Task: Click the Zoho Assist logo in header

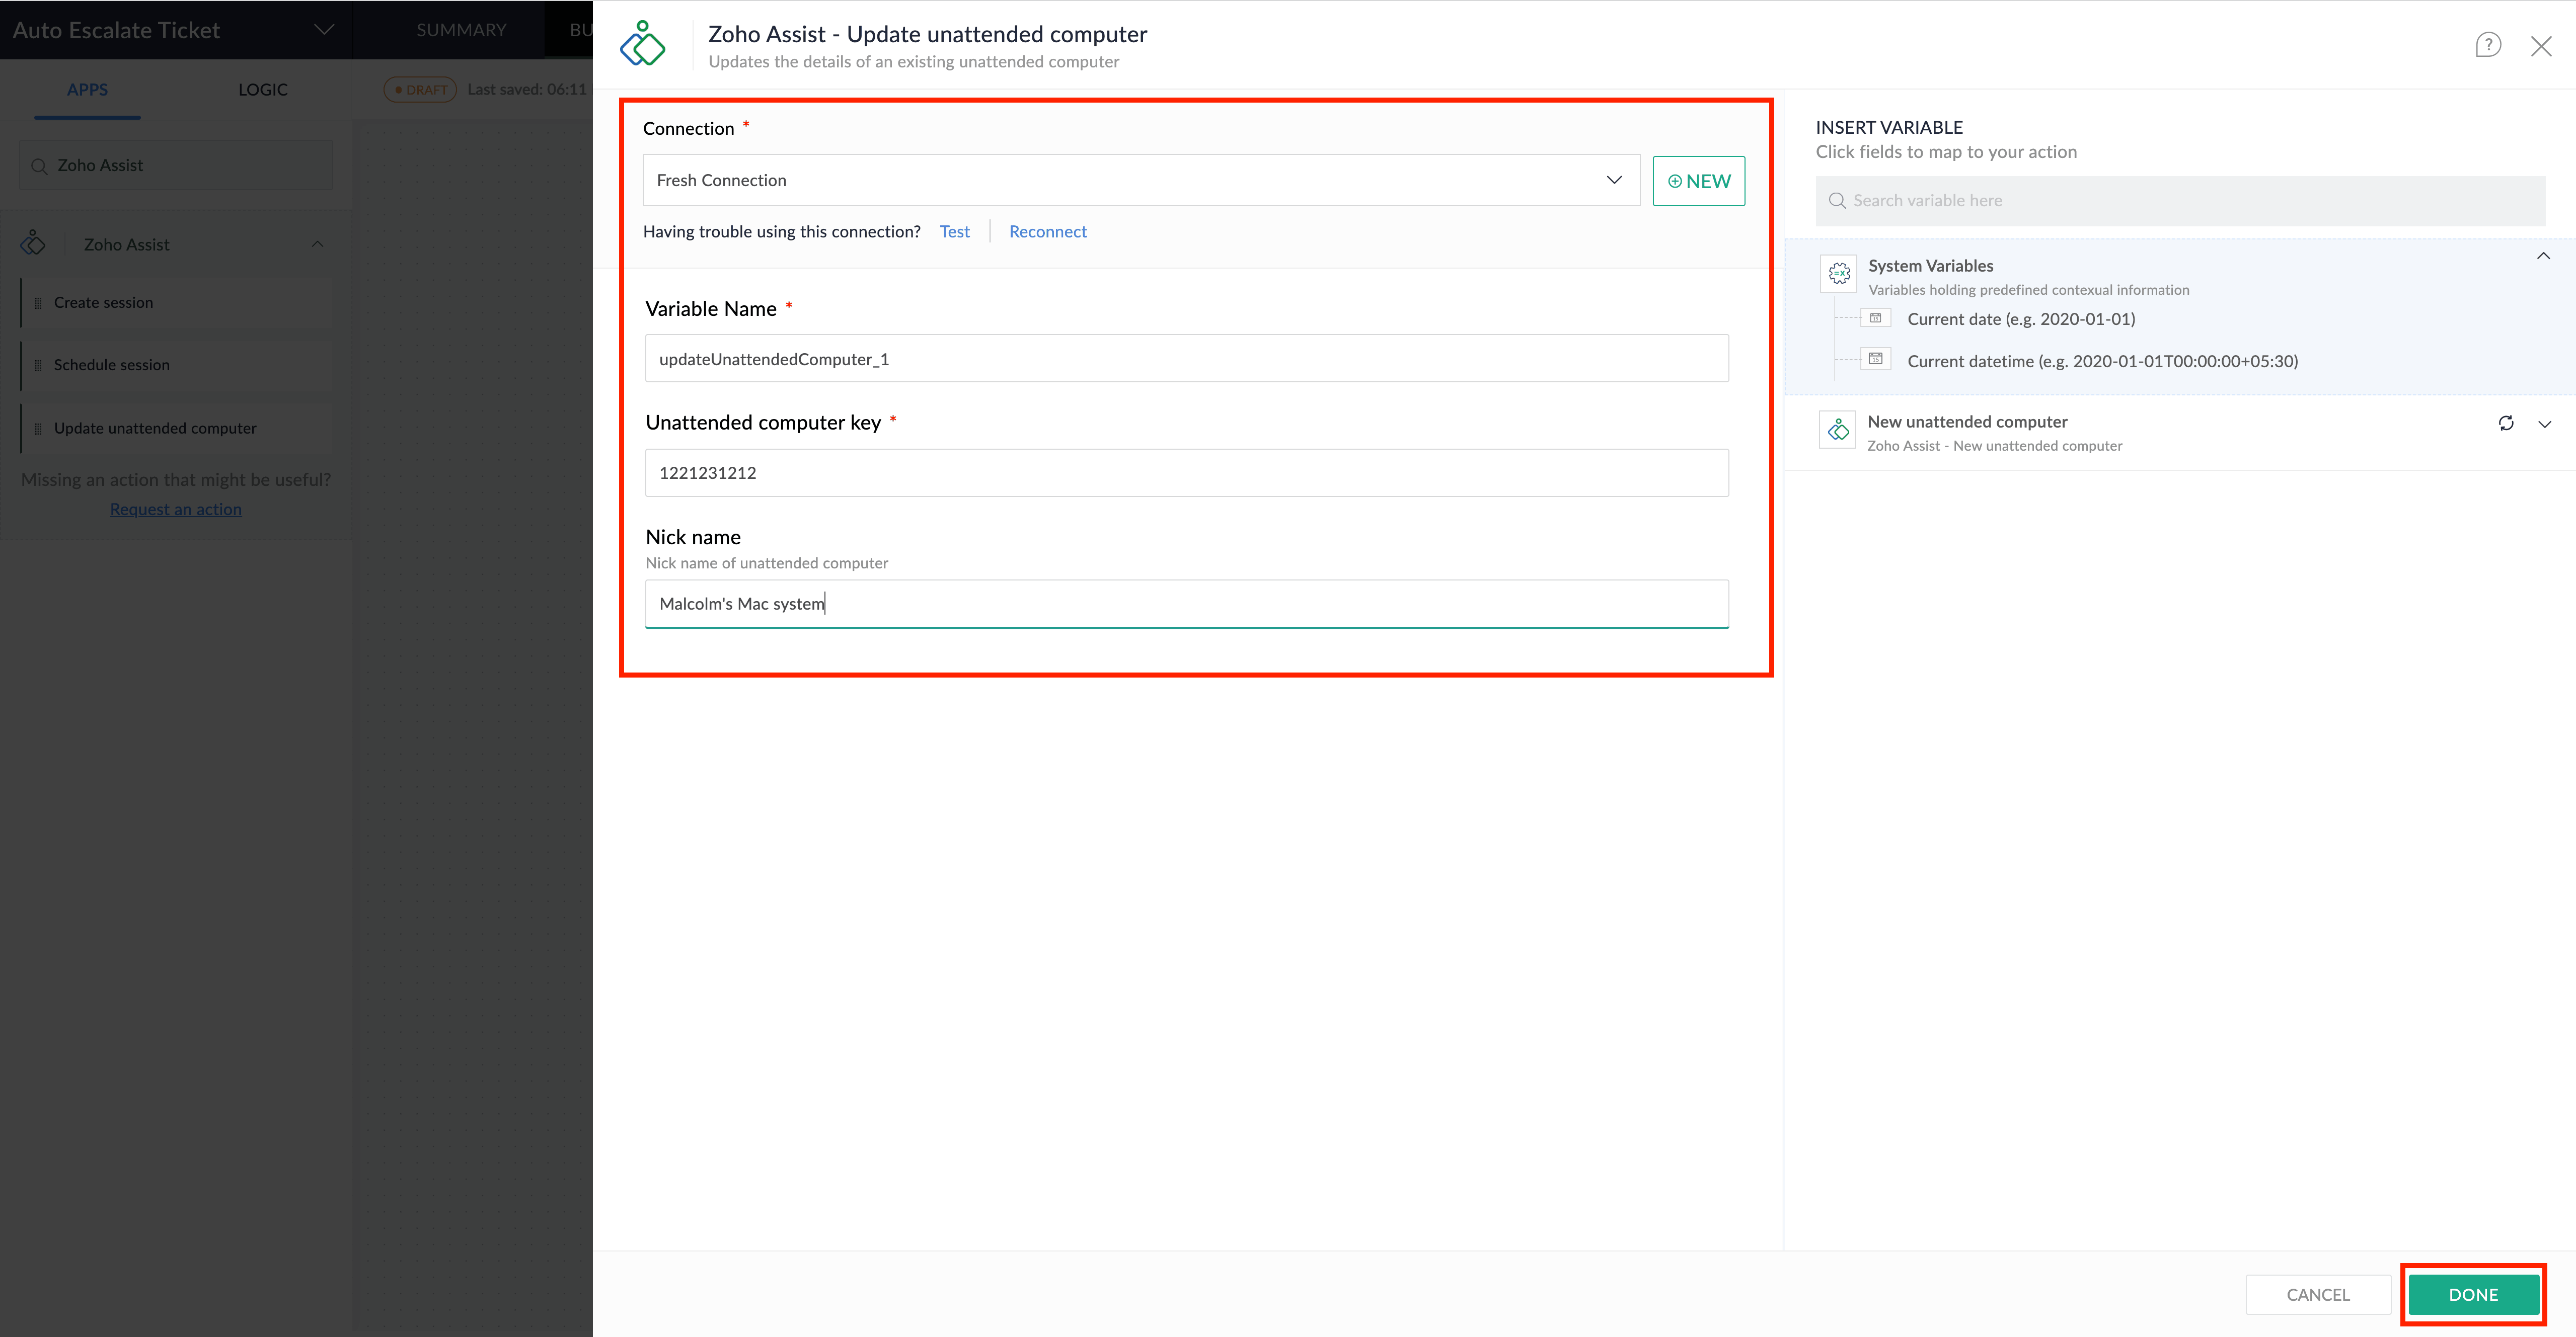Action: tap(643, 45)
